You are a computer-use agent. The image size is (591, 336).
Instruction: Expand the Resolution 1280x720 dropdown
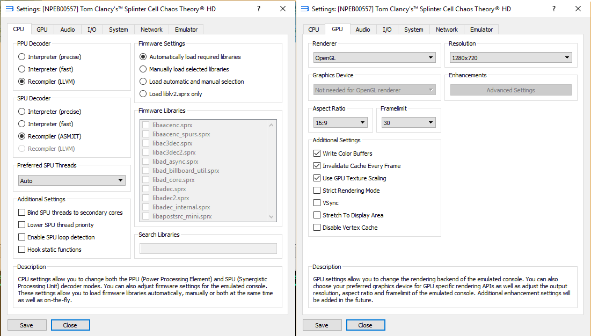click(x=510, y=57)
